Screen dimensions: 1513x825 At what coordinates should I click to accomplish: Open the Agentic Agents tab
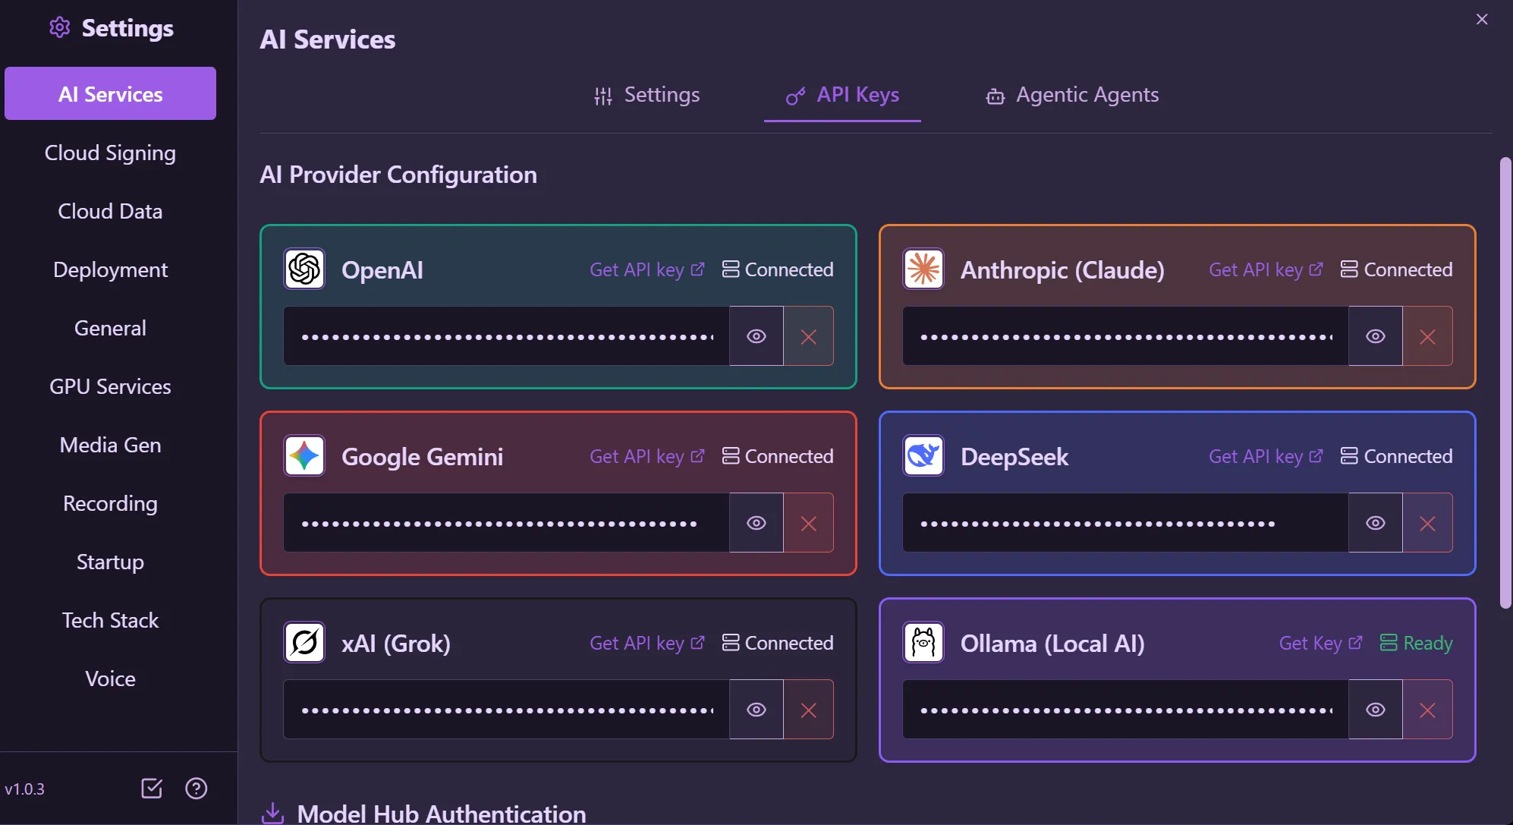coord(1072,95)
